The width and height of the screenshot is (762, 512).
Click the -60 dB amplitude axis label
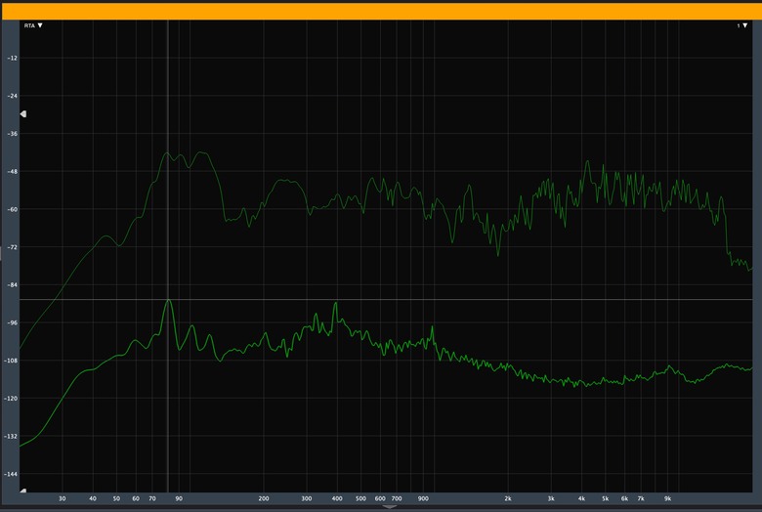(x=12, y=209)
